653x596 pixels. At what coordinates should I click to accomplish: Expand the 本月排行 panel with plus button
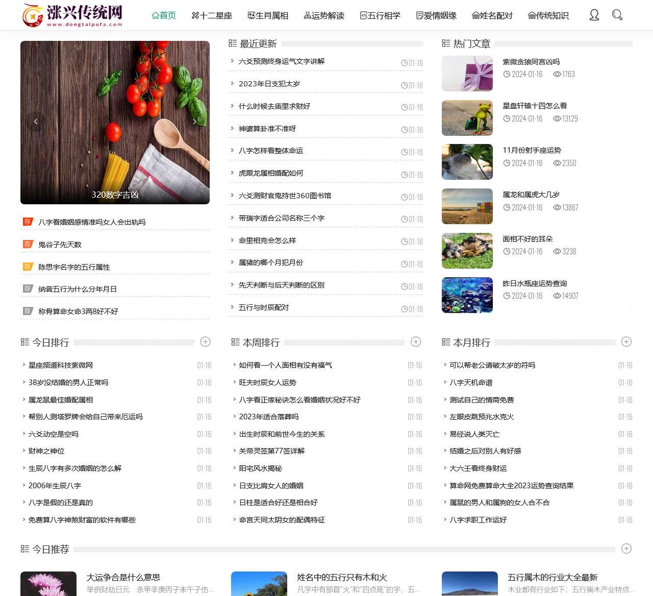[x=626, y=342]
